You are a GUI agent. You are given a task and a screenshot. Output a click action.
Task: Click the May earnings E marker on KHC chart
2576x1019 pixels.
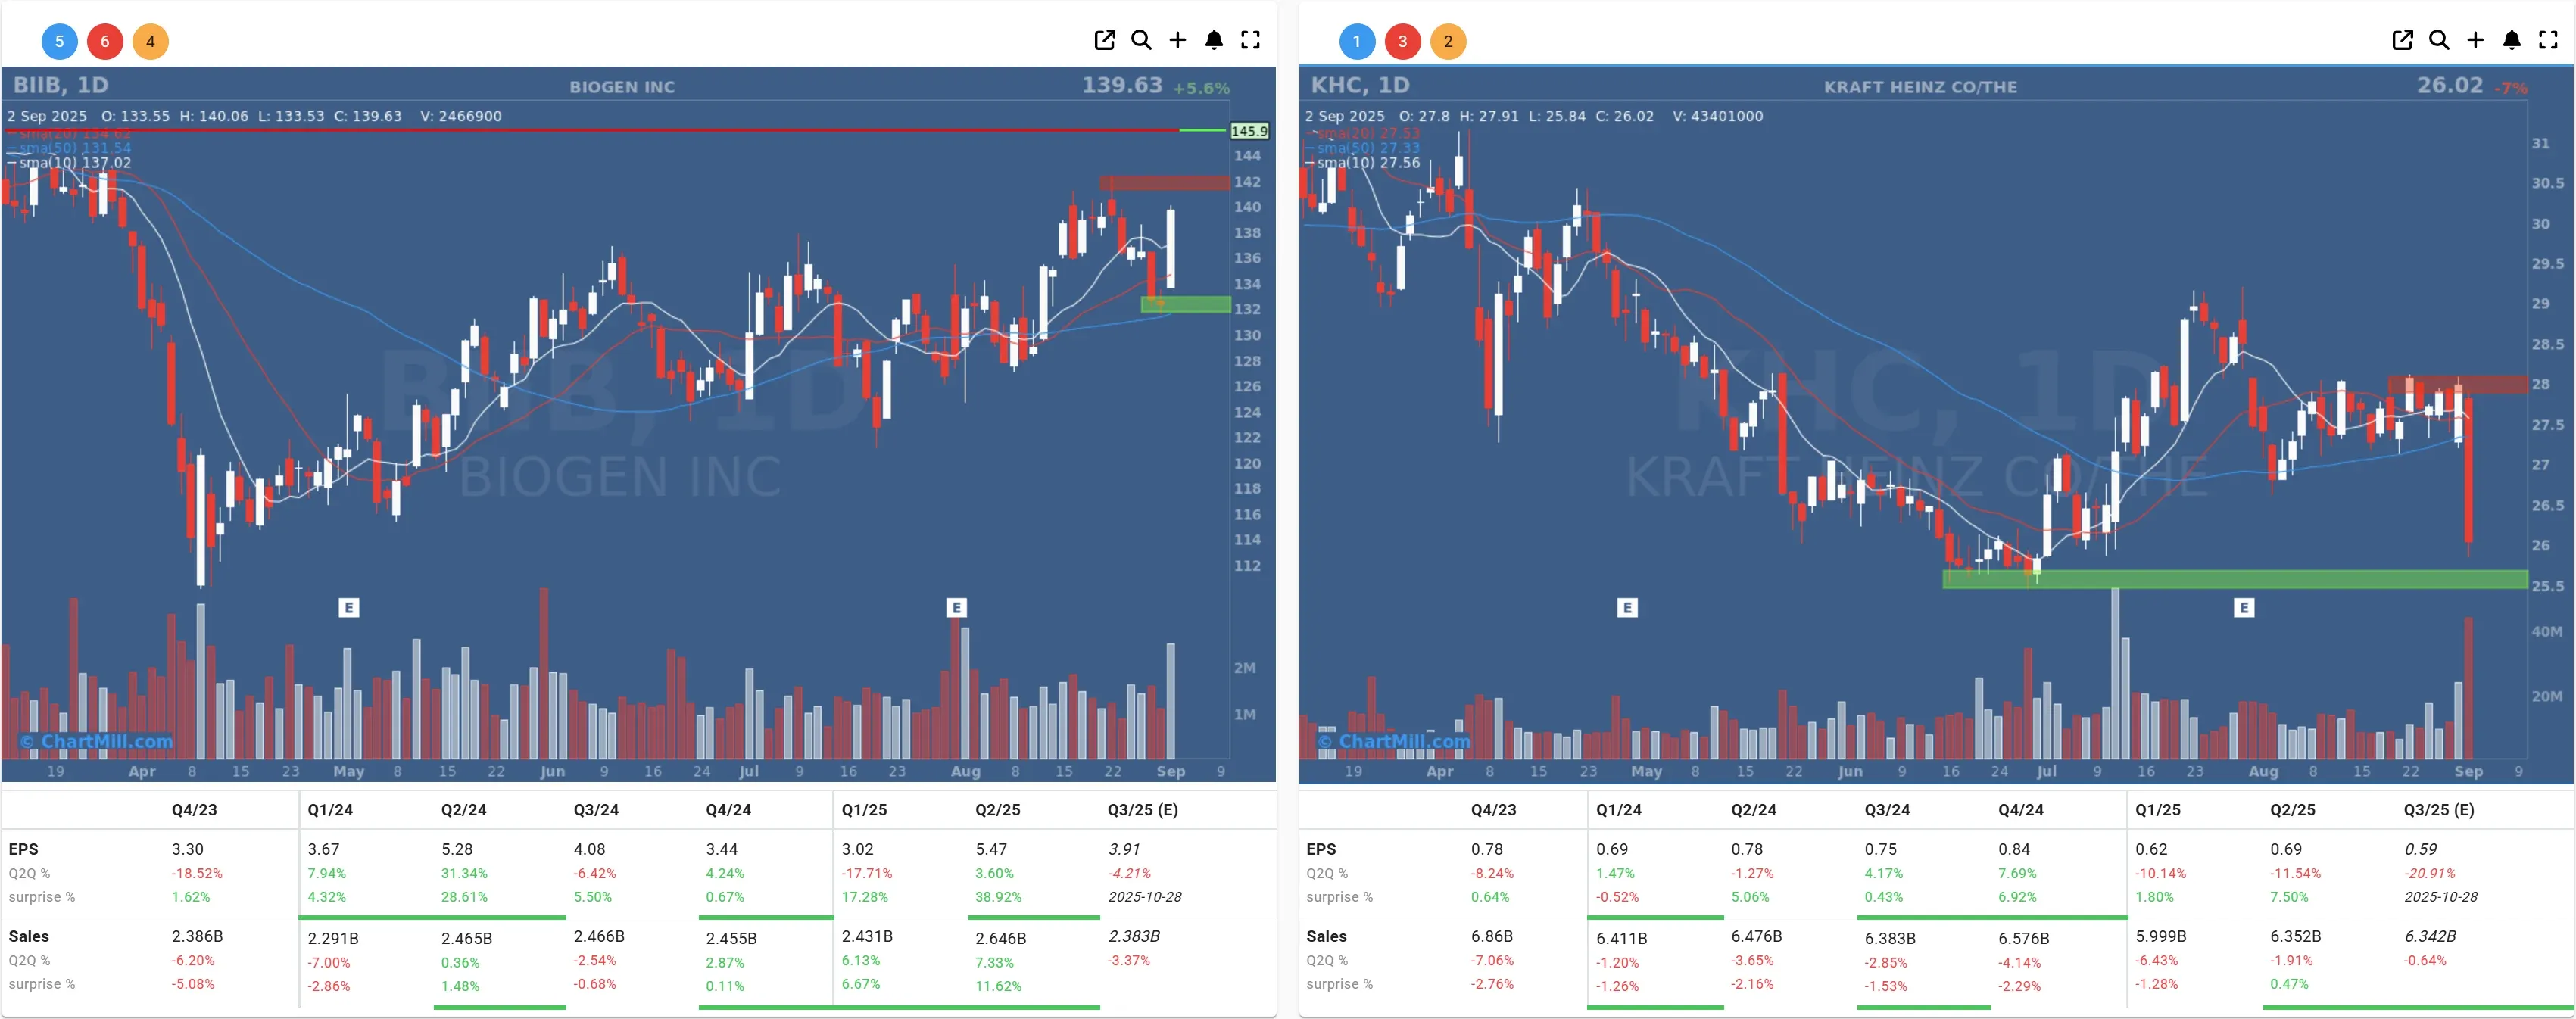coord(1627,607)
